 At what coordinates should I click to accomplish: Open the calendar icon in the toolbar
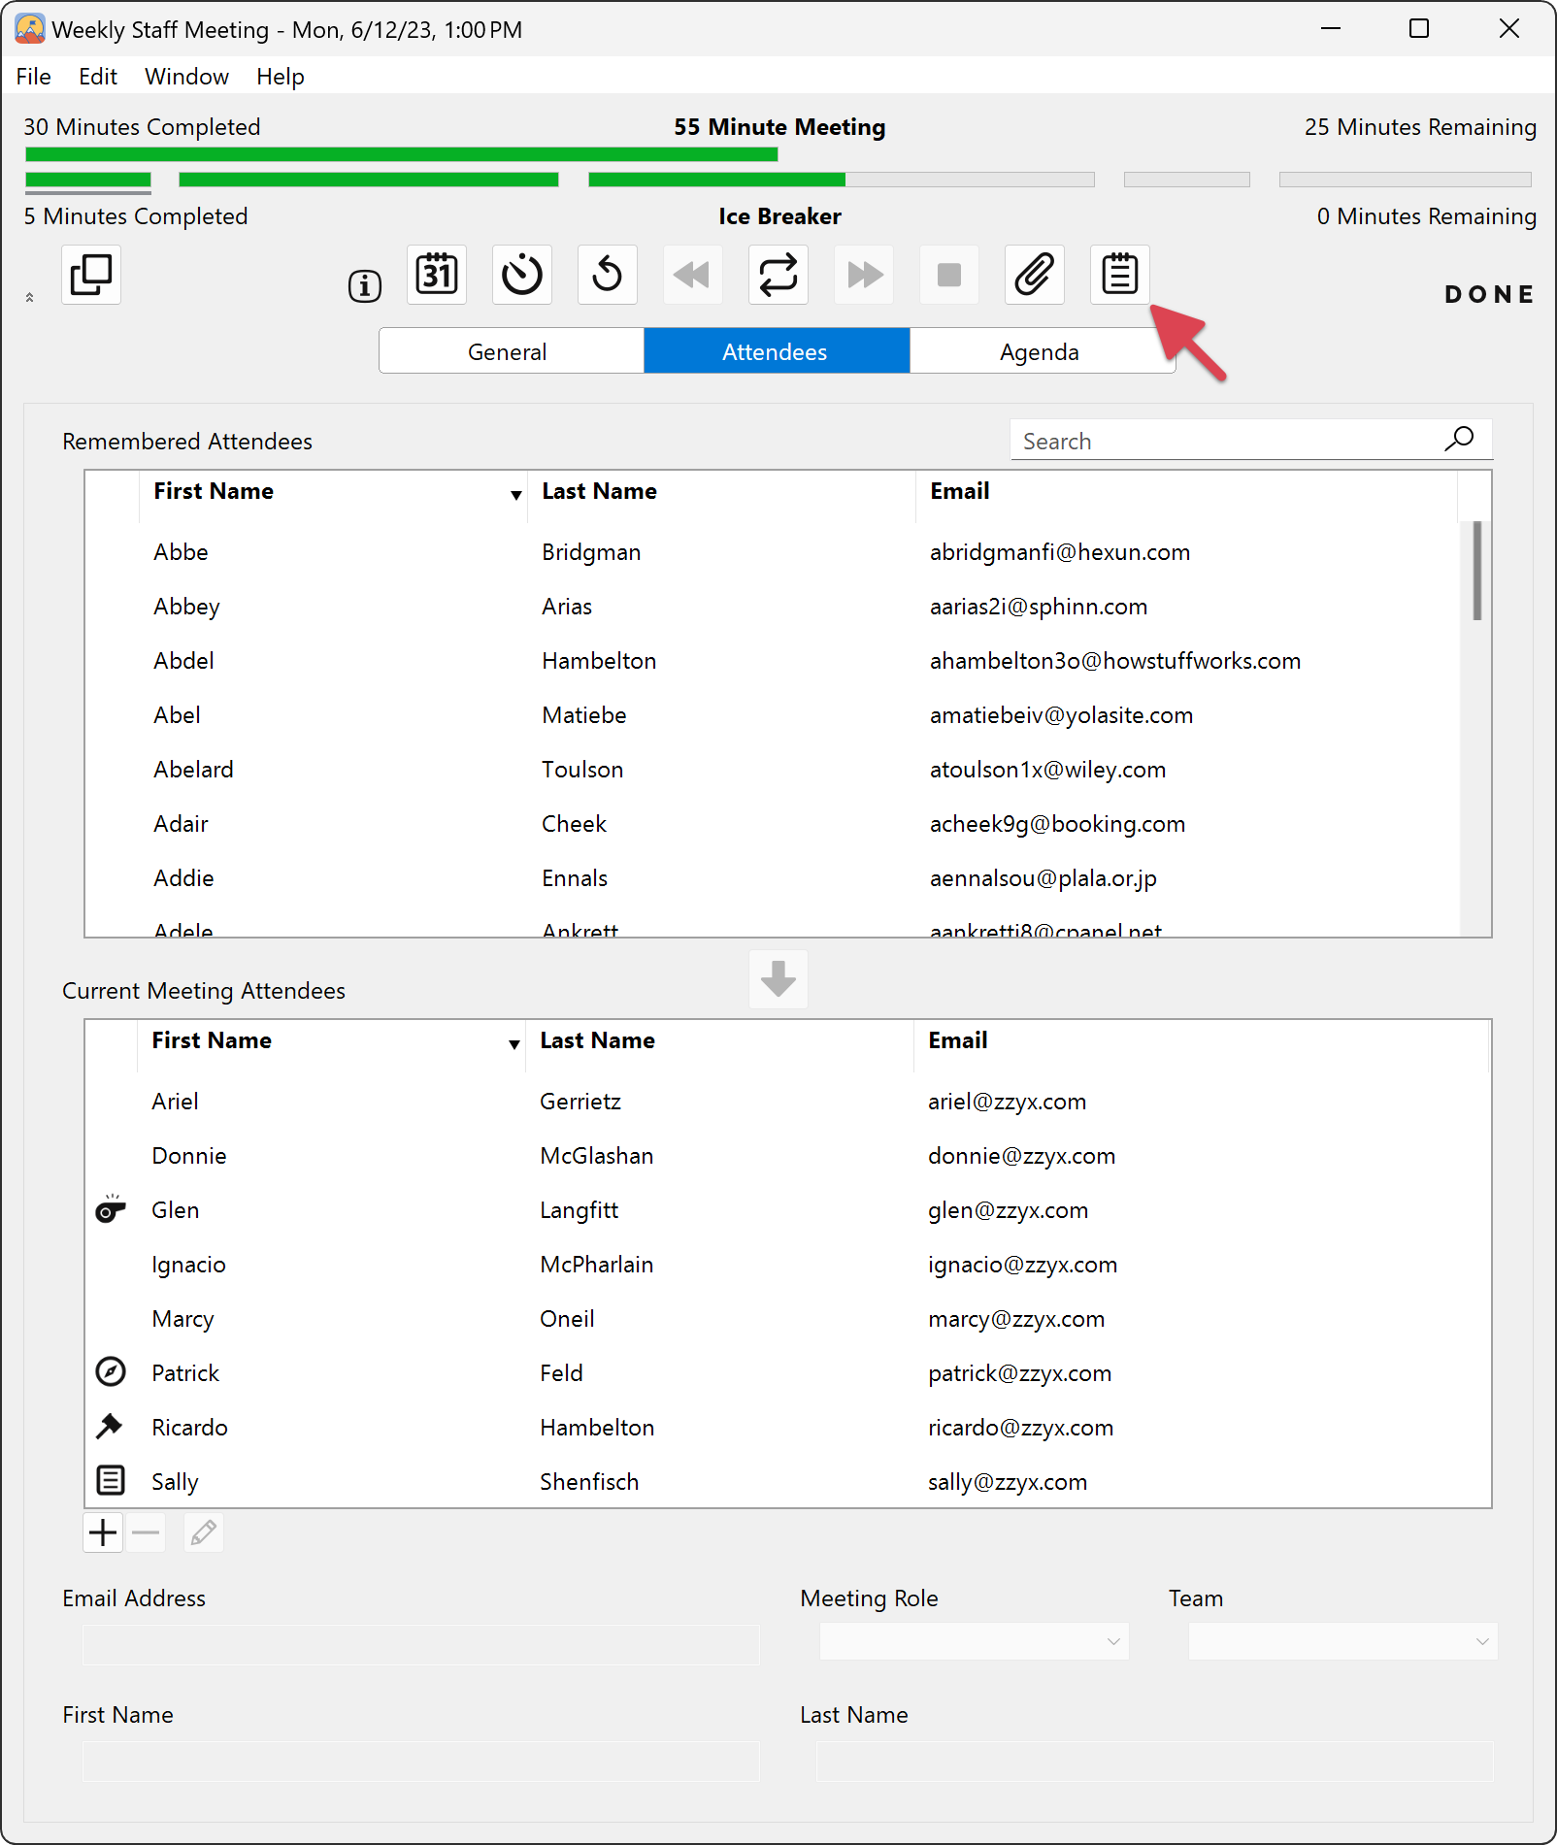pyautogui.click(x=436, y=275)
